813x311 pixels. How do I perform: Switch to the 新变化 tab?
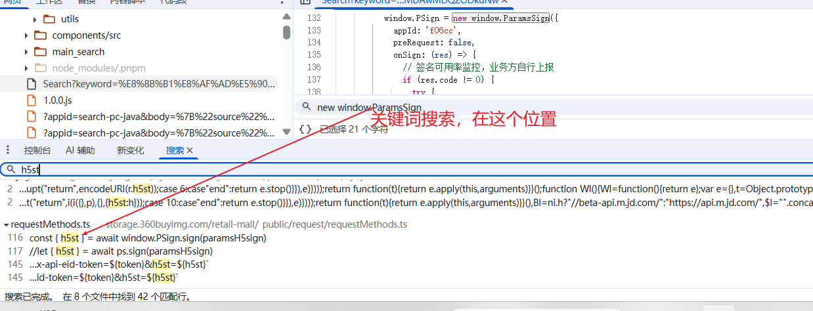click(130, 150)
